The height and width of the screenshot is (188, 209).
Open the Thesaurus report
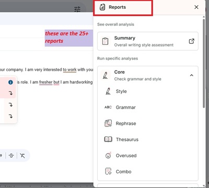point(148,139)
